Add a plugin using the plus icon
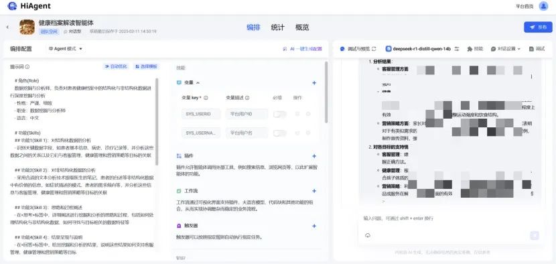 314,156
